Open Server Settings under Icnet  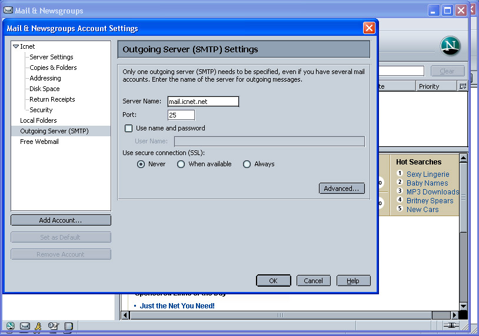(51, 57)
